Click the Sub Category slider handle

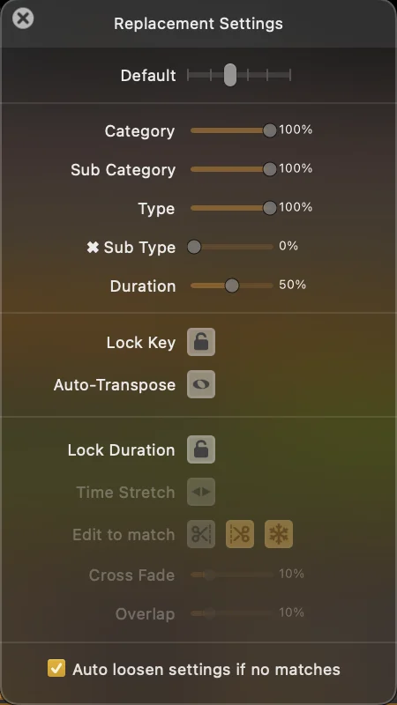pos(270,169)
